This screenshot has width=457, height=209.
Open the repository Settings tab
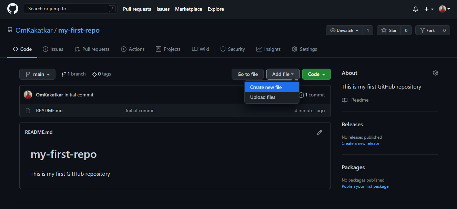coord(304,49)
